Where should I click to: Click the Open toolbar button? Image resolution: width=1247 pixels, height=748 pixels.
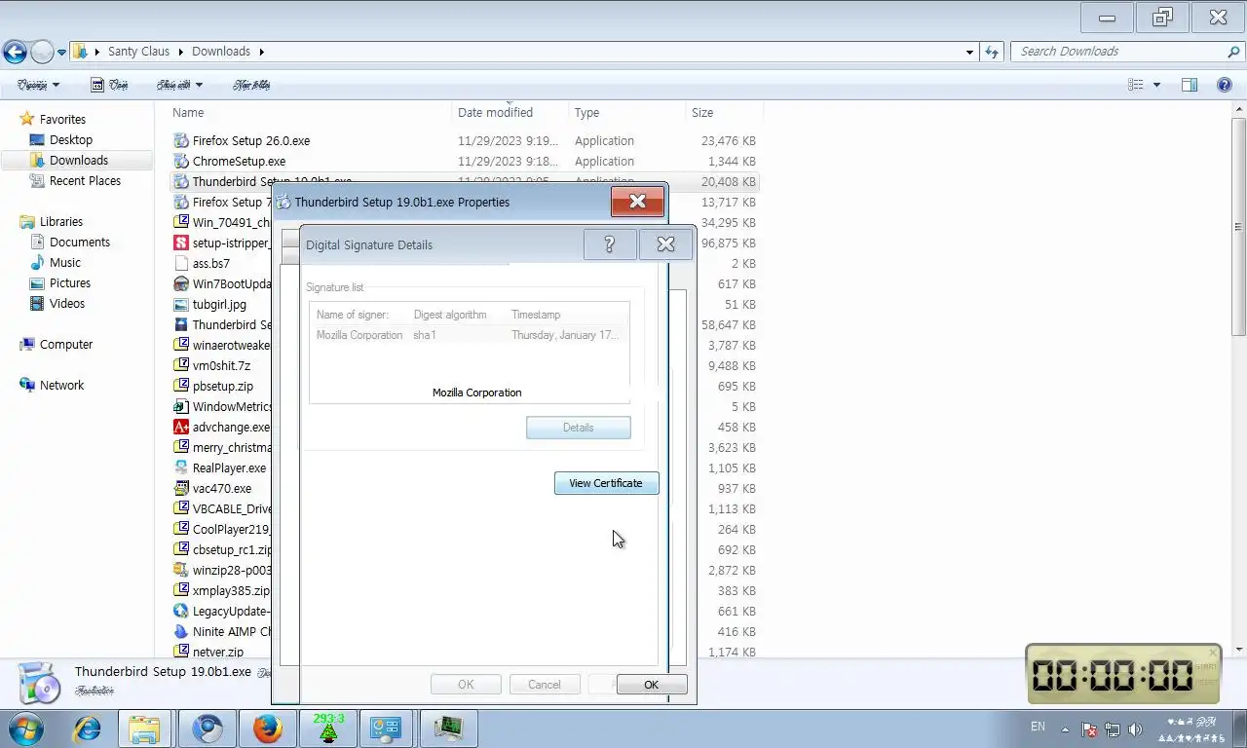(110, 85)
